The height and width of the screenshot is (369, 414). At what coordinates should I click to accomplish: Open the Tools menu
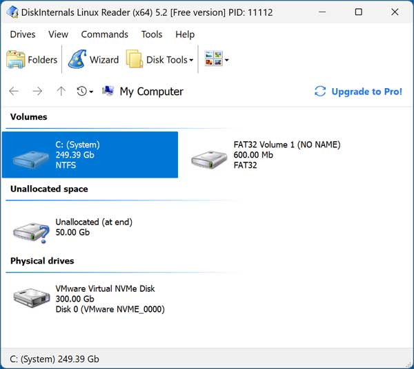point(152,34)
